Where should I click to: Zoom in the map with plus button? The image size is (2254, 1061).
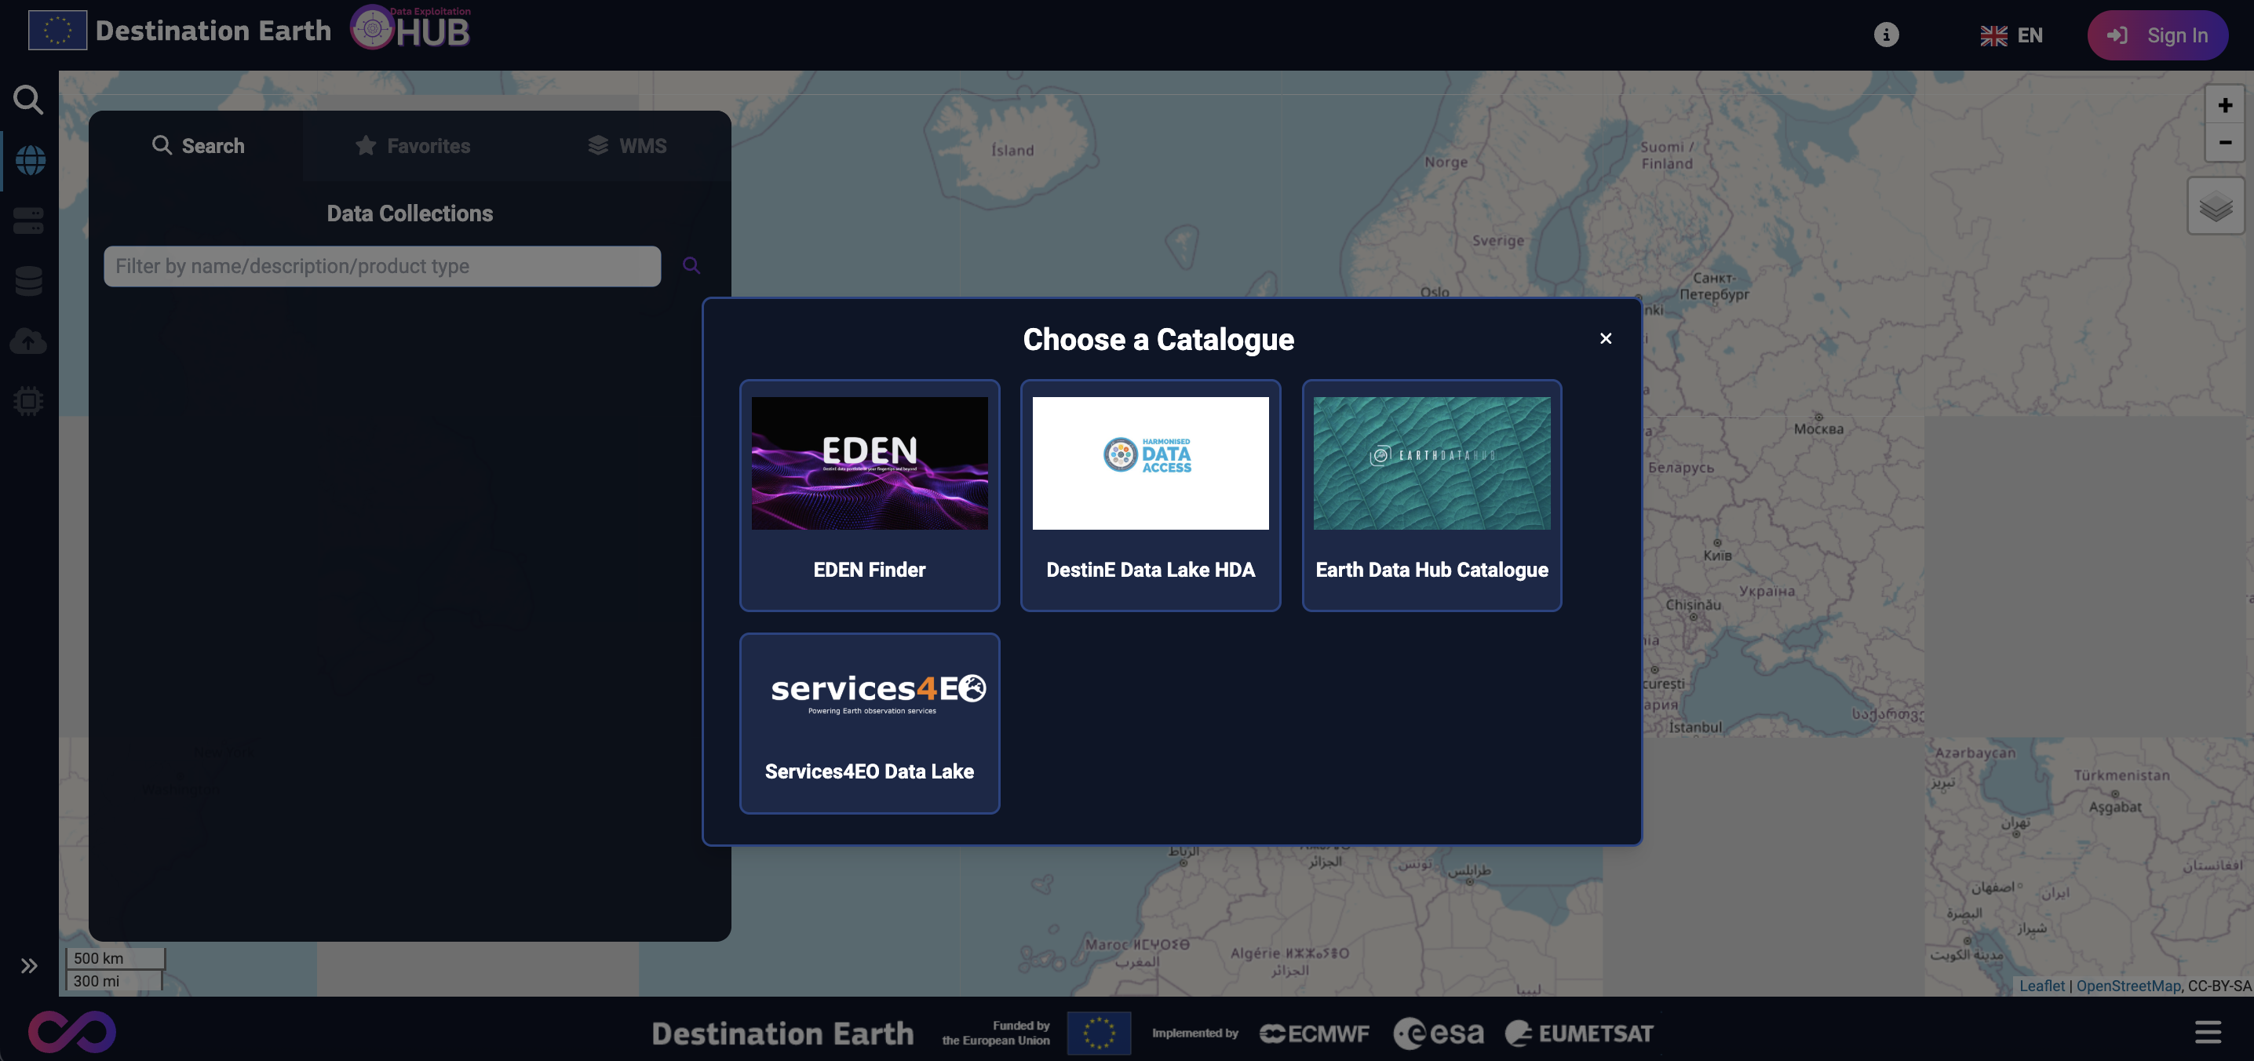[2224, 106]
